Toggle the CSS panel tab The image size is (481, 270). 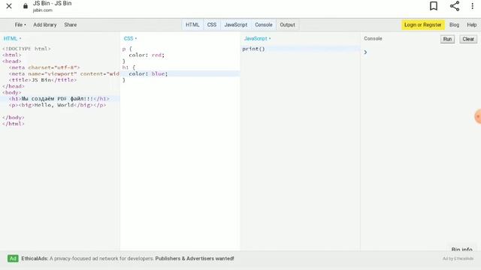212,25
